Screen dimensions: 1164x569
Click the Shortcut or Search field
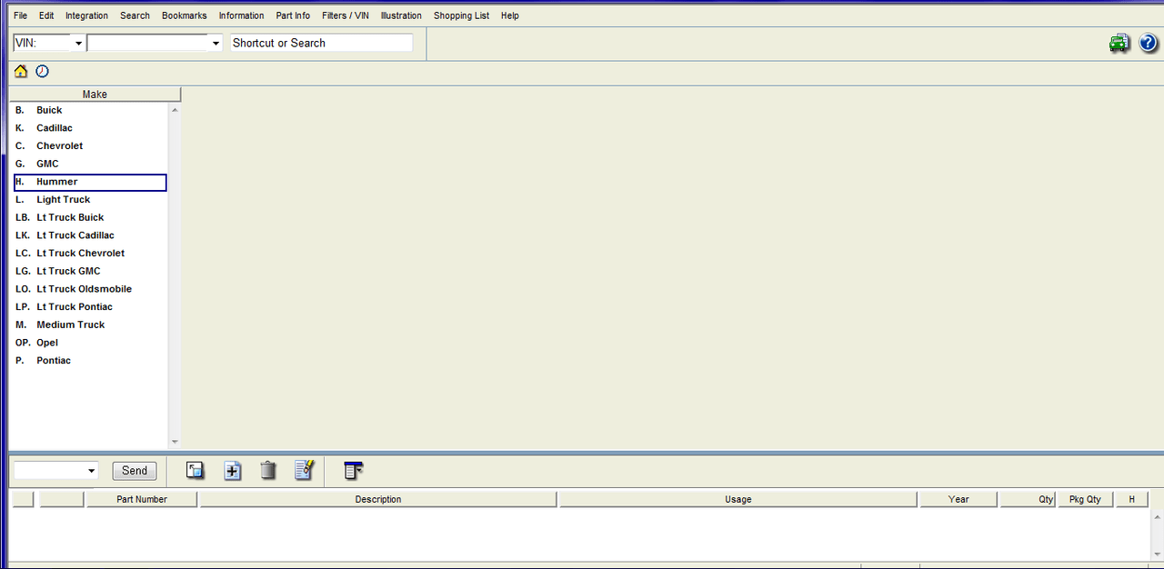pyautogui.click(x=321, y=43)
